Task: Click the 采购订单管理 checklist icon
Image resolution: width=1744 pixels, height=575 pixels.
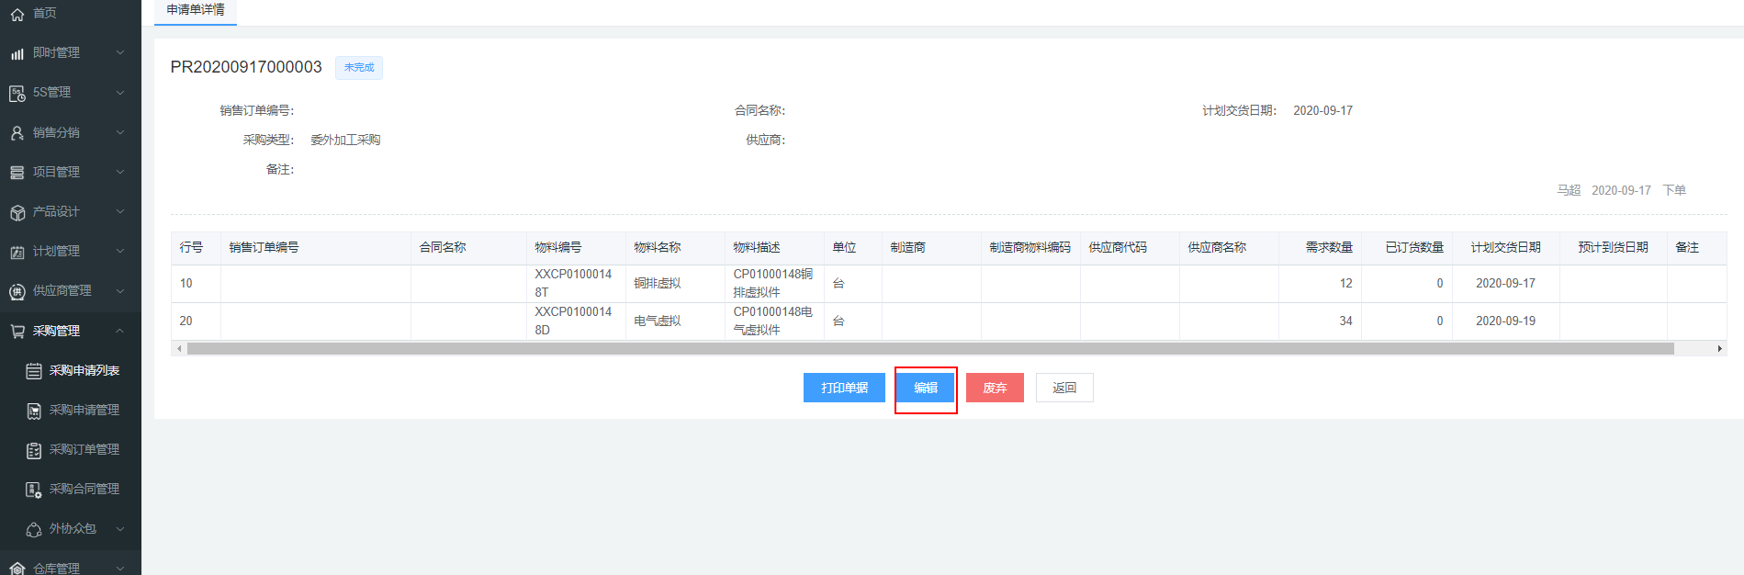Action: (x=34, y=450)
